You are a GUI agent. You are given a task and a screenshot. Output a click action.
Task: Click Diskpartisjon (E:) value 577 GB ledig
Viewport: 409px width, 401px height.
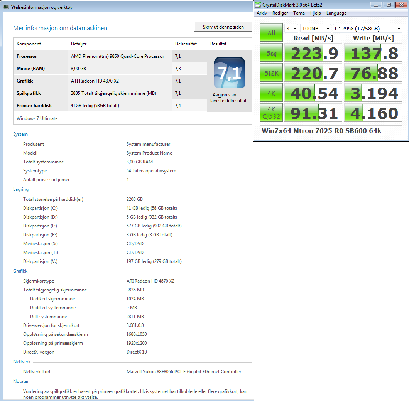[x=154, y=226]
